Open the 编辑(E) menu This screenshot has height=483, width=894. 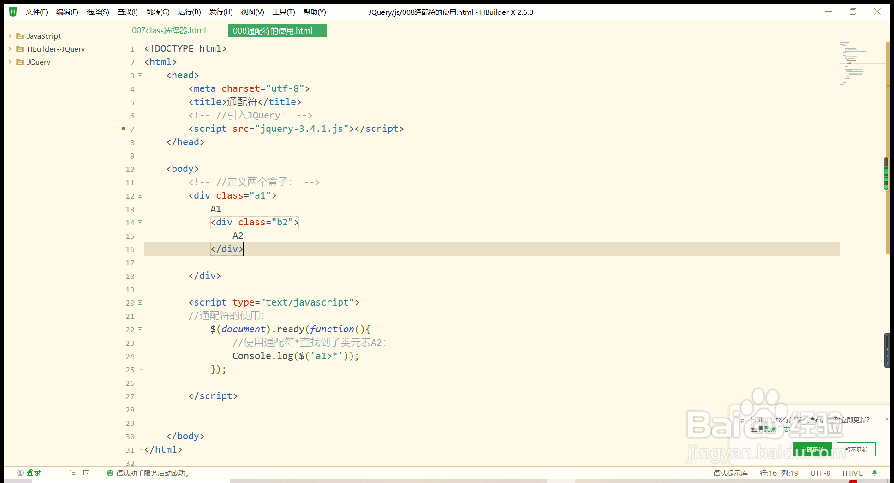[67, 12]
